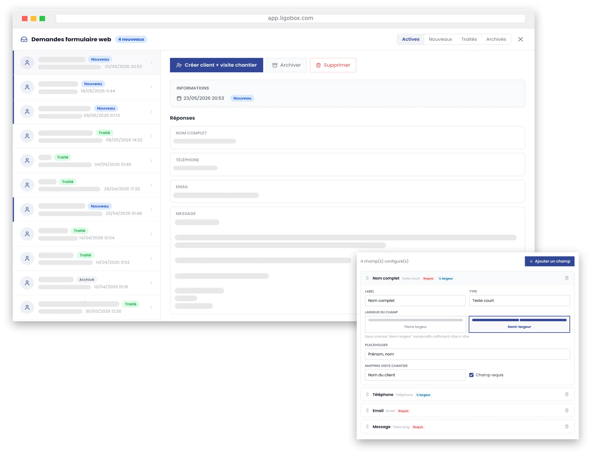Select the Pleine largeur width option
The width and height of the screenshot is (590, 452).
click(415, 324)
